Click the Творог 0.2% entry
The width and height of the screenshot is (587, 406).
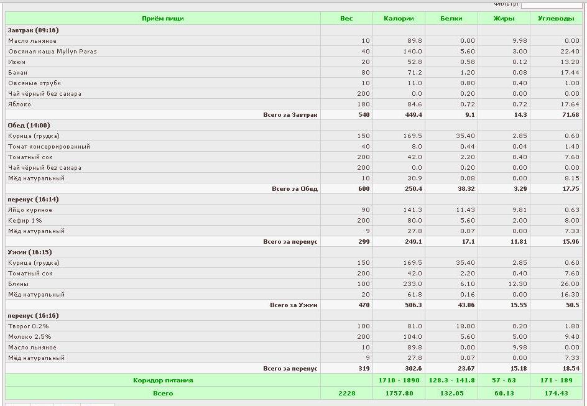[29, 326]
